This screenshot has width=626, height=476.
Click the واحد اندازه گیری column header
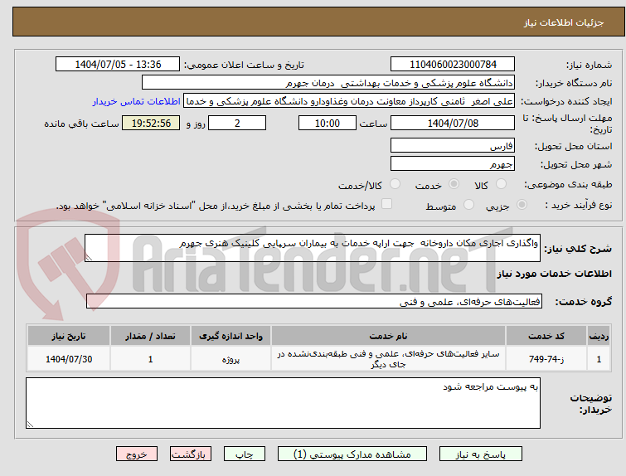coord(231,336)
